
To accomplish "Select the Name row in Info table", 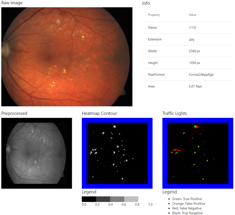I will click(187, 28).
